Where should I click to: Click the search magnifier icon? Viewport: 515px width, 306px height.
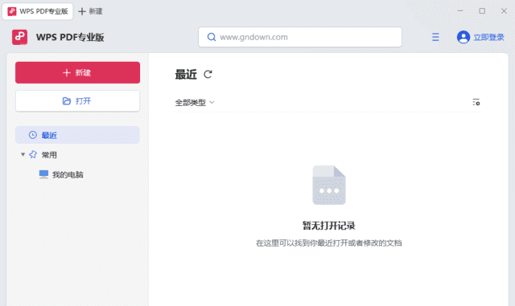(212, 37)
